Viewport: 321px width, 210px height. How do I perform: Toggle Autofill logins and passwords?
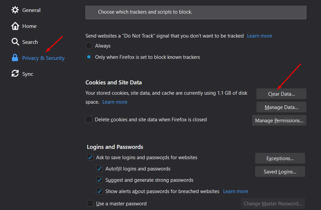point(99,168)
